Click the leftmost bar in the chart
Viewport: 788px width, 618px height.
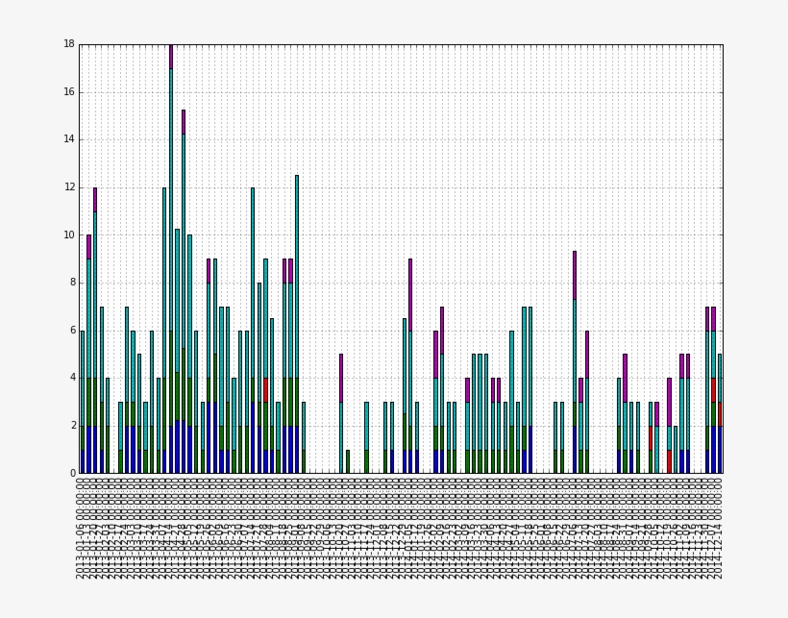pos(83,404)
